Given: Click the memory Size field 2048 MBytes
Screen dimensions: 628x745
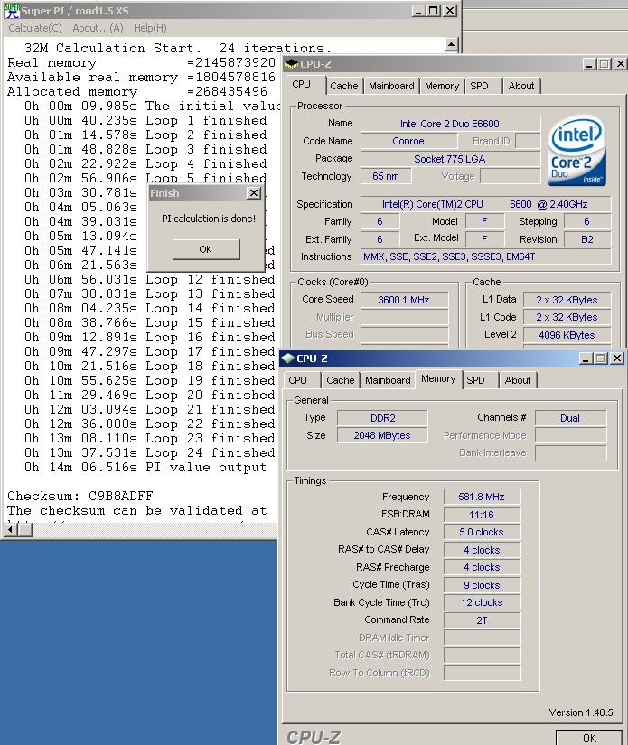Looking at the screenshot, I should (383, 435).
